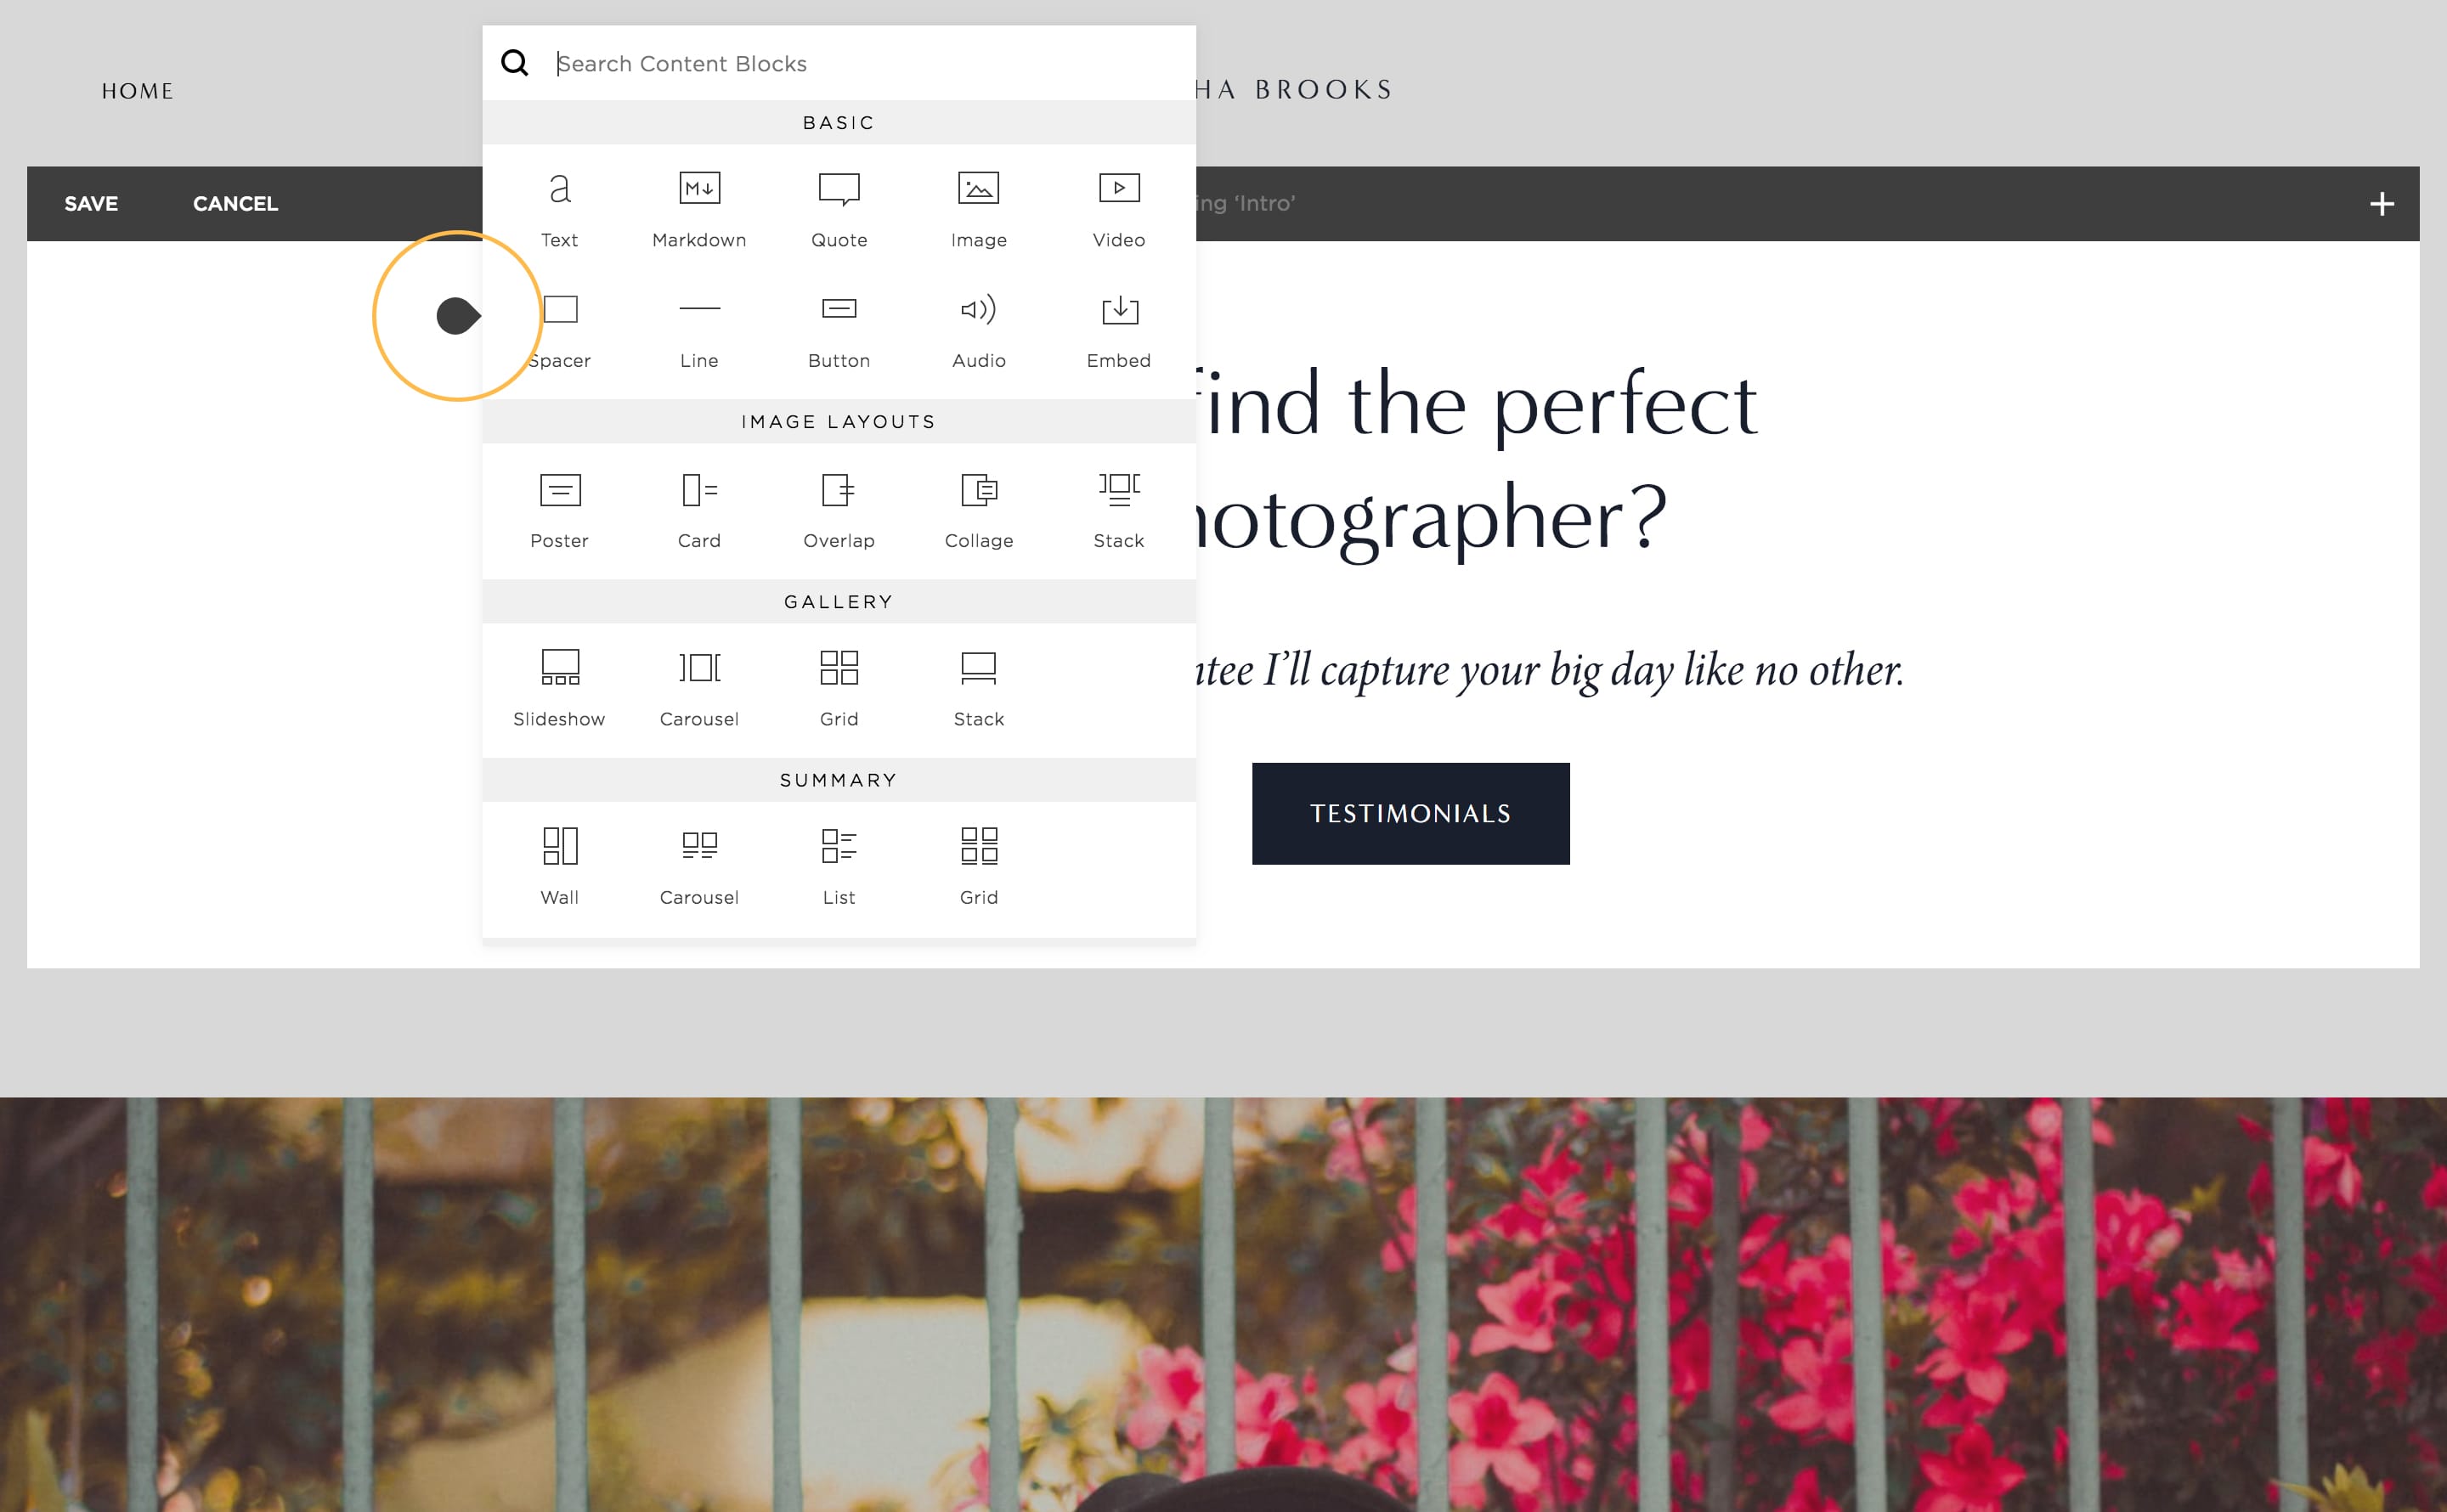Screen dimensions: 2447x1512
Task: Click the add section plus icon
Action: point(2382,205)
